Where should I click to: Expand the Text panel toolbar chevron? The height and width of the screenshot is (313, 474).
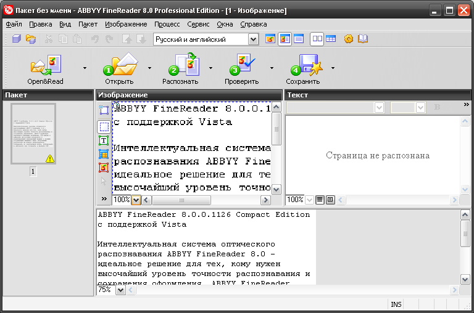[x=466, y=104]
